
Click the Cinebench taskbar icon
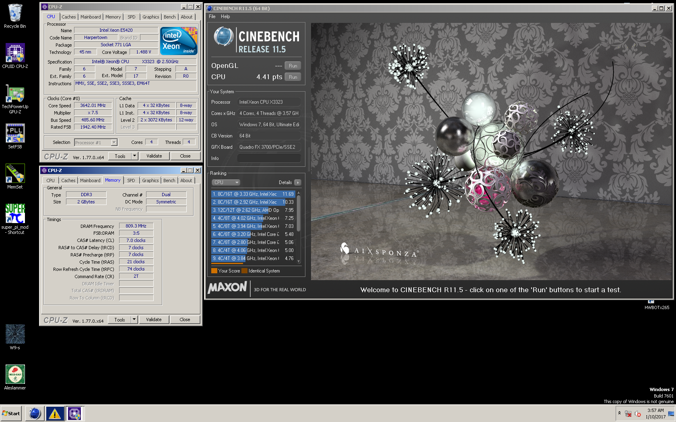[35, 414]
